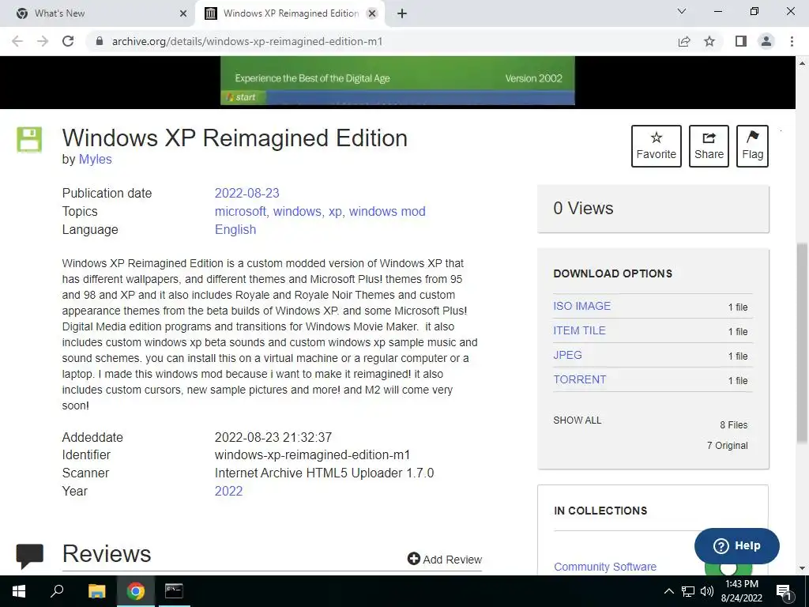Open File Explorer from the taskbar
The width and height of the screenshot is (809, 607).
96,591
